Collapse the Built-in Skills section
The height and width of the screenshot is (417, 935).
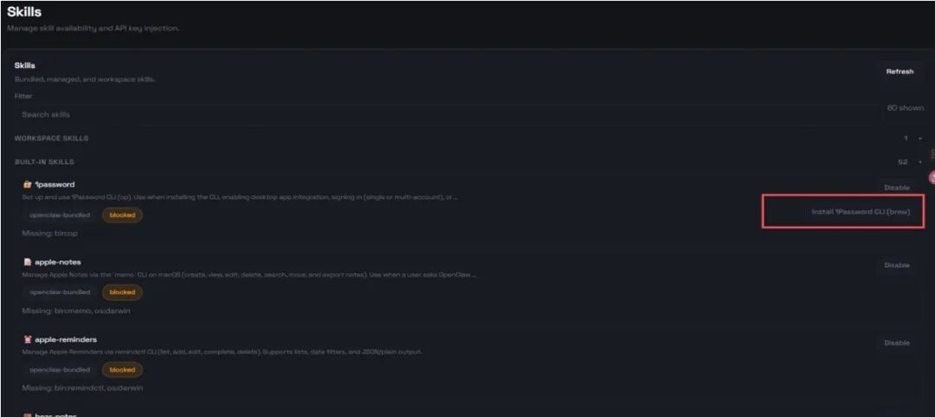[44, 162]
